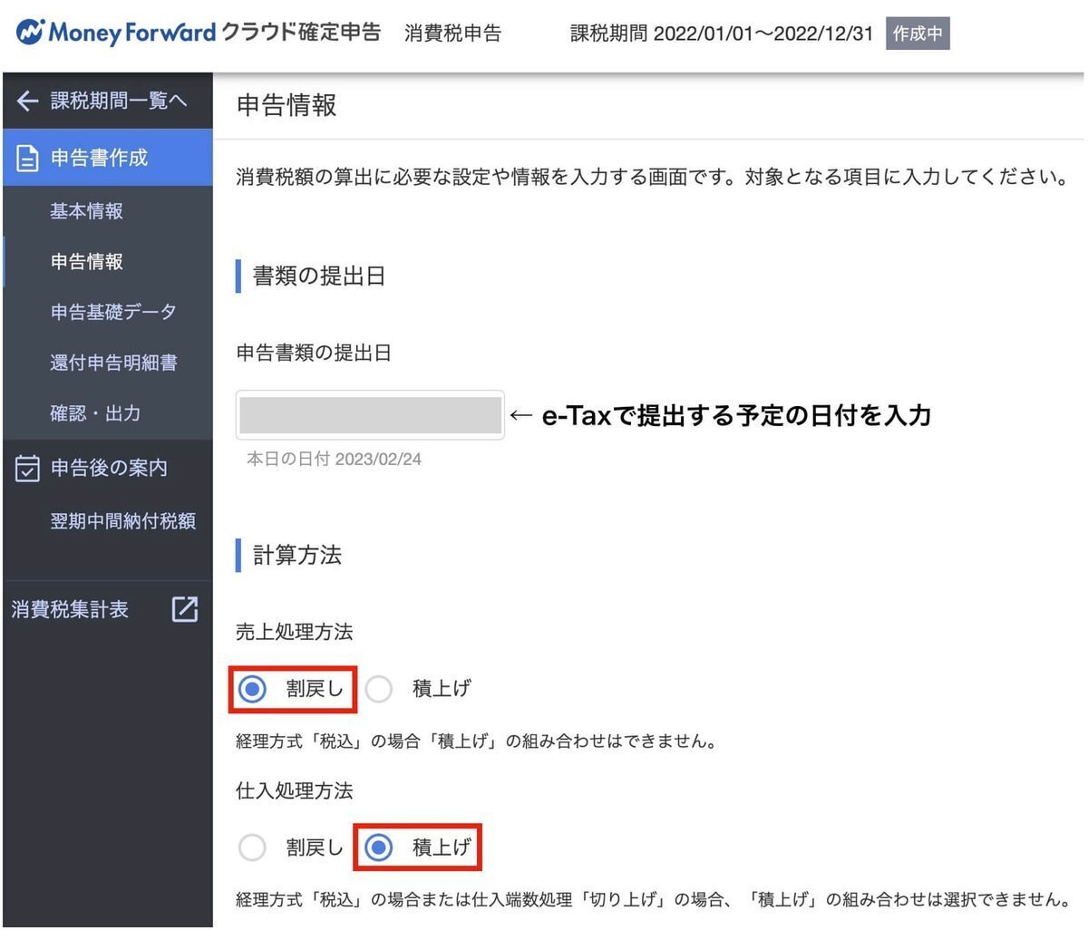Click the 作成中 status badge
Screen dimensions: 1088x930
(x=918, y=34)
